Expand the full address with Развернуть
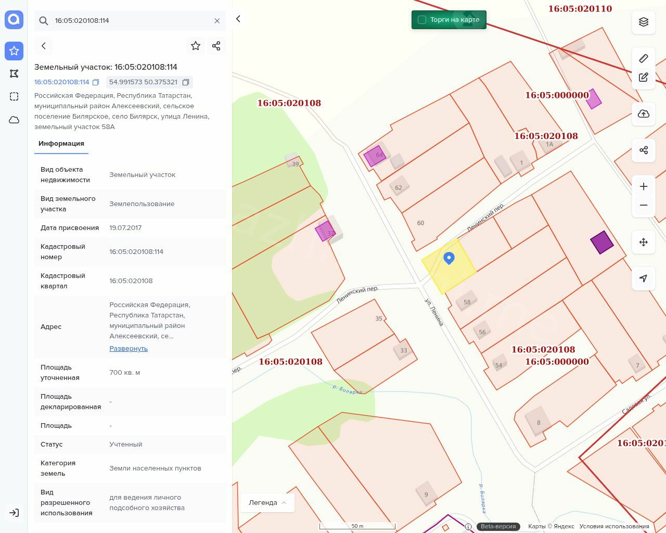The height and width of the screenshot is (533, 666). coord(129,349)
